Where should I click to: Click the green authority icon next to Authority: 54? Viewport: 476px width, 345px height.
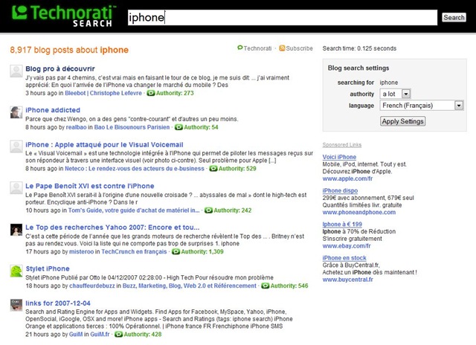pyautogui.click(x=178, y=127)
